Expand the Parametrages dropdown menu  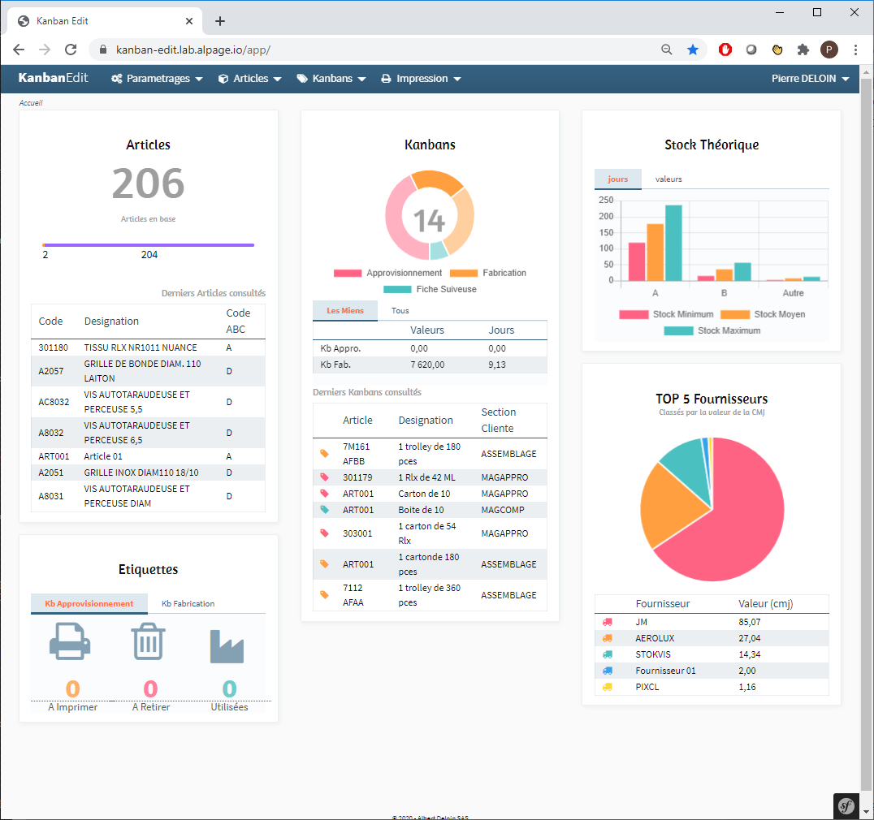157,79
